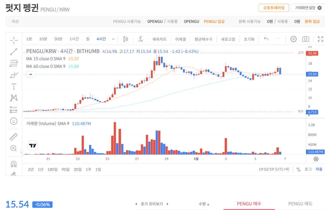Undo the last chart action
This screenshot has height=210, width=325.
point(266,39)
